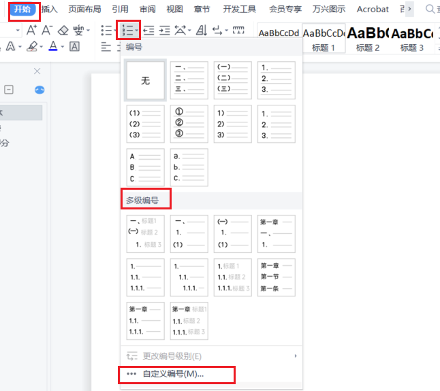Click the font color red underlined A
This screenshot has height=391, width=440.
click(x=53, y=46)
